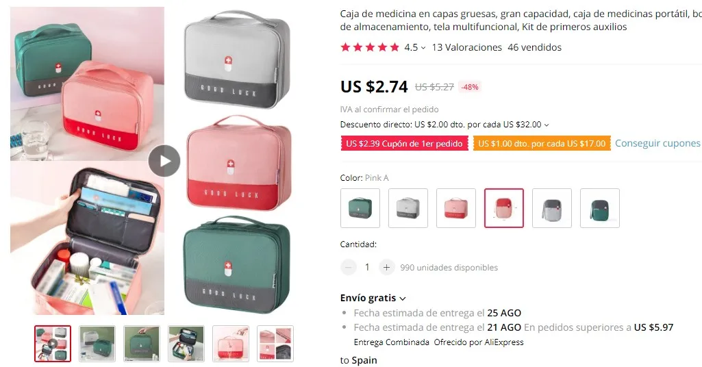Pick the dark green backpack-style color option

[599, 208]
